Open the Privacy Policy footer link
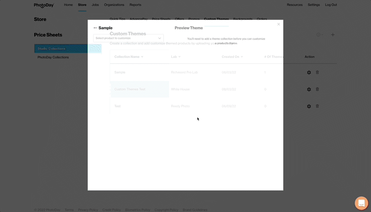Viewport: 371px width, 212px height. [88, 210]
